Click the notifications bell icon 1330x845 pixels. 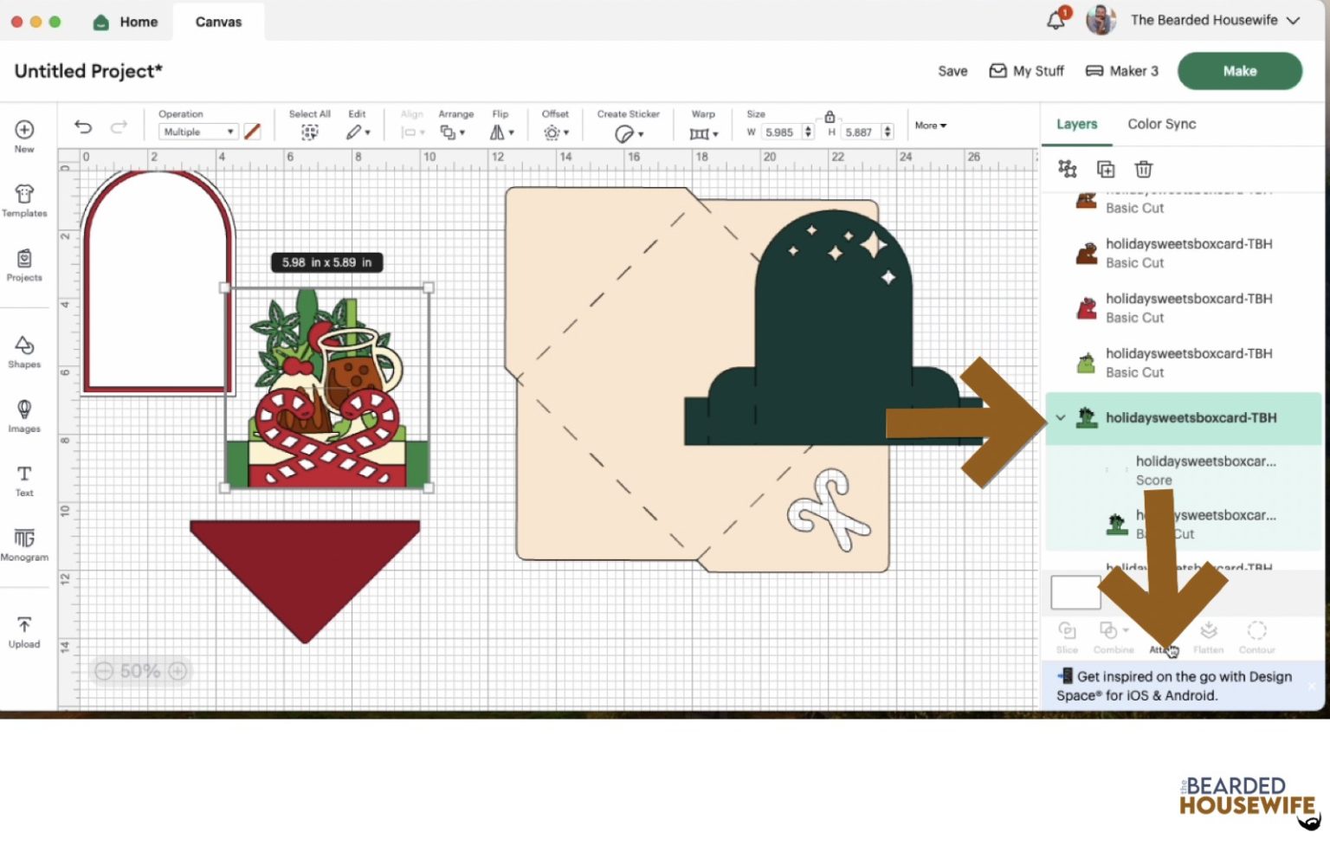coord(1056,21)
